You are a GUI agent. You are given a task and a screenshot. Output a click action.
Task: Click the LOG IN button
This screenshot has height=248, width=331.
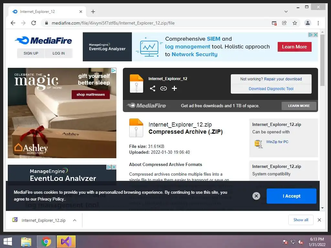pyautogui.click(x=59, y=53)
